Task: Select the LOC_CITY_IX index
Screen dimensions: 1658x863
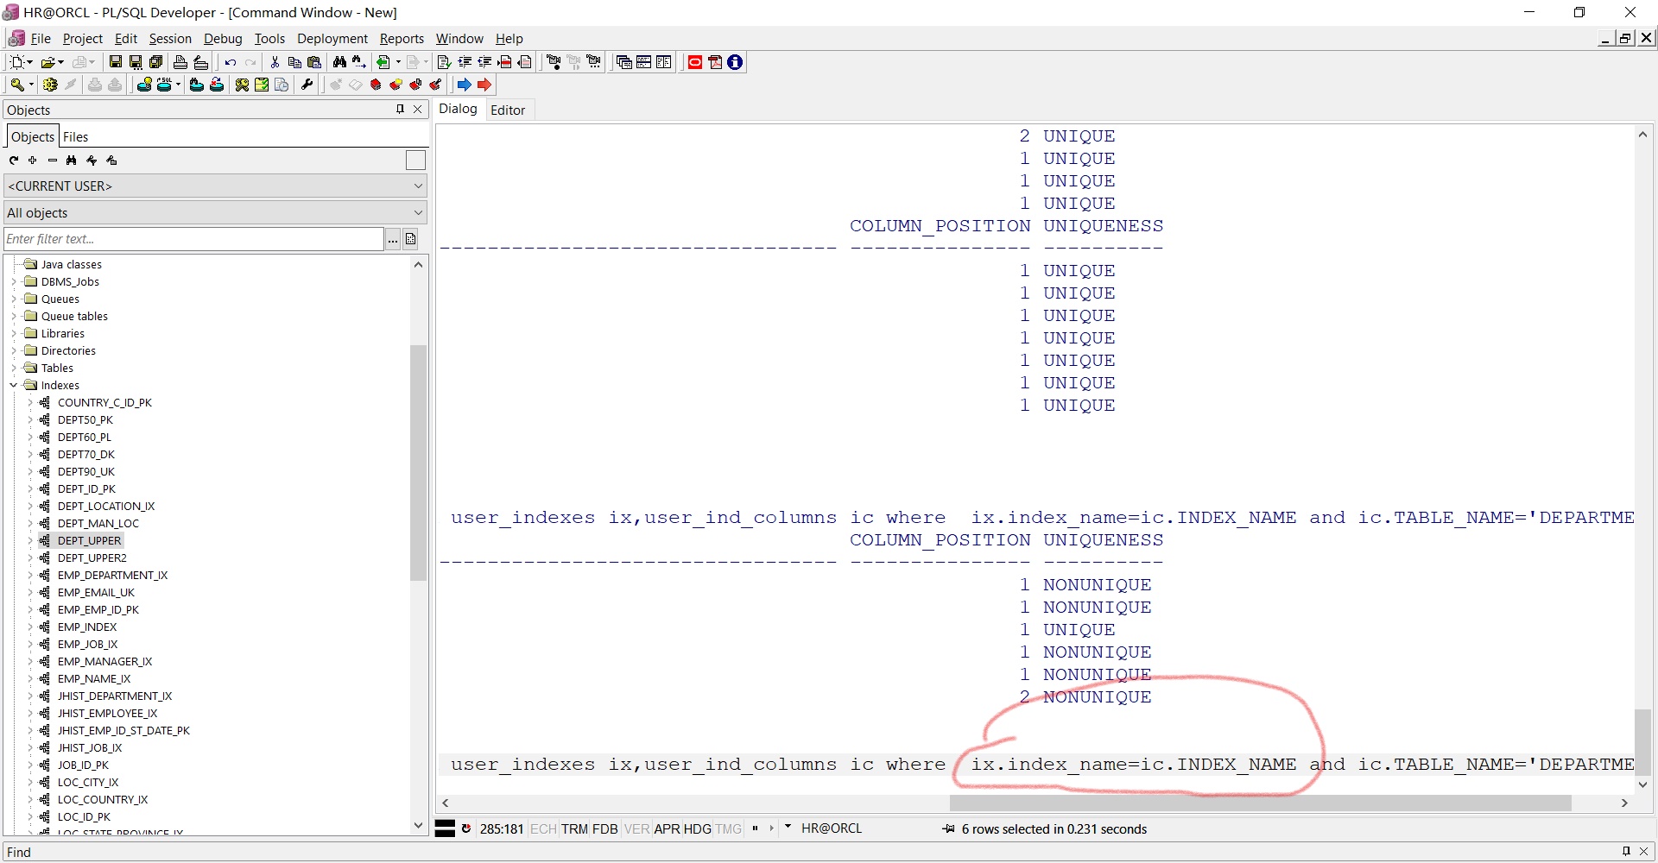Action: click(88, 783)
